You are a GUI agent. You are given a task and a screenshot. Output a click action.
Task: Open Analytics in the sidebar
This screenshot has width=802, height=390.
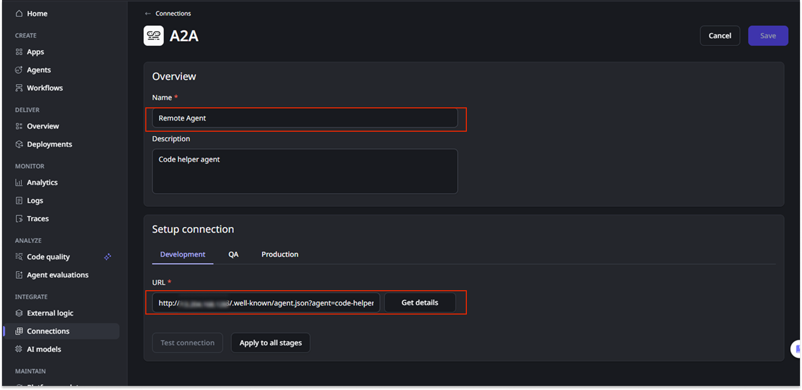point(42,182)
